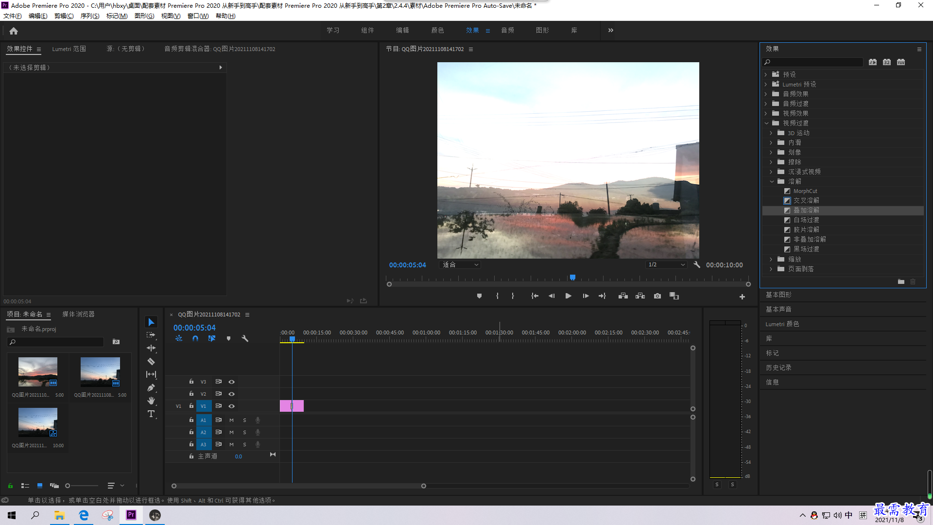
Task: Open the button editor plus icon
Action: (742, 297)
